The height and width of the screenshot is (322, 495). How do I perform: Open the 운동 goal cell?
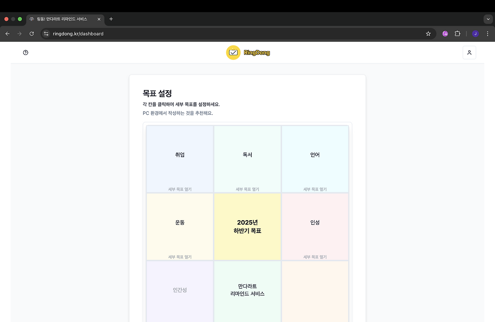click(x=180, y=226)
